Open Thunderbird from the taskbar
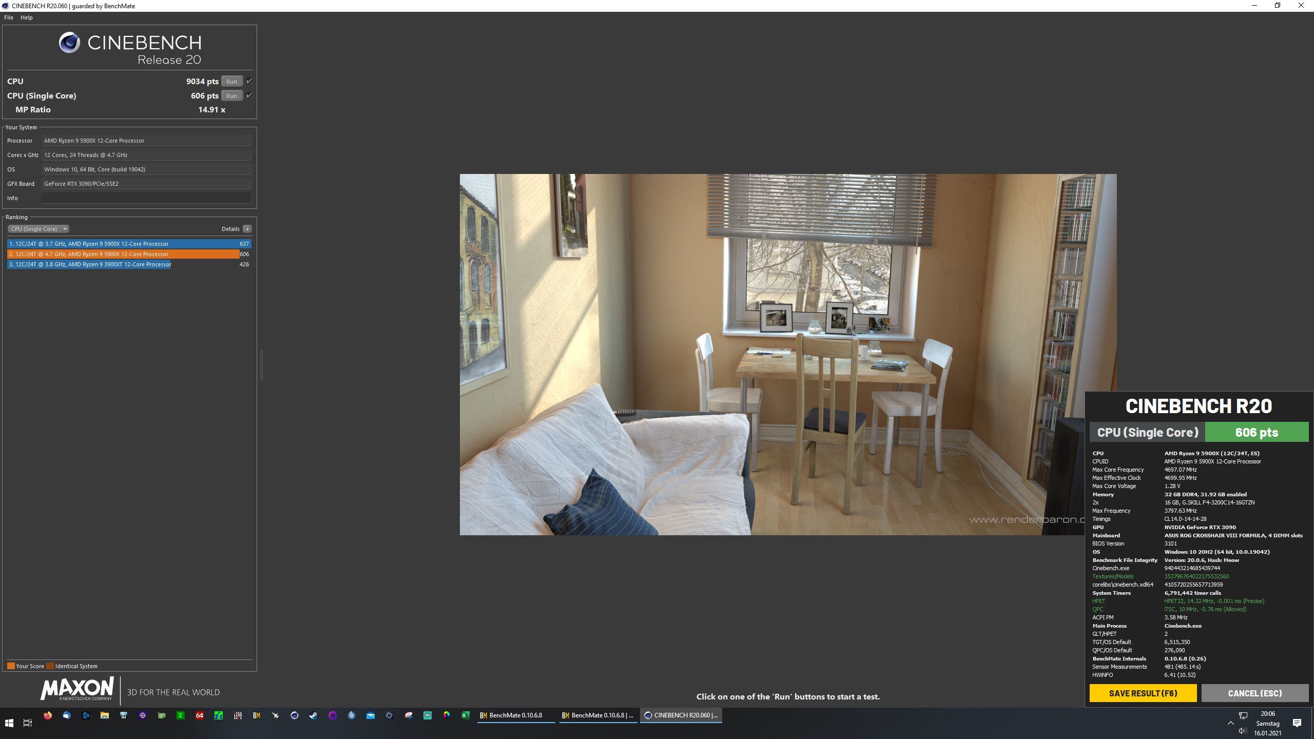 point(67,715)
